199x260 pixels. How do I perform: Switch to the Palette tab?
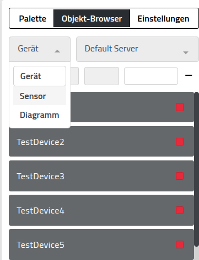[x=33, y=18]
